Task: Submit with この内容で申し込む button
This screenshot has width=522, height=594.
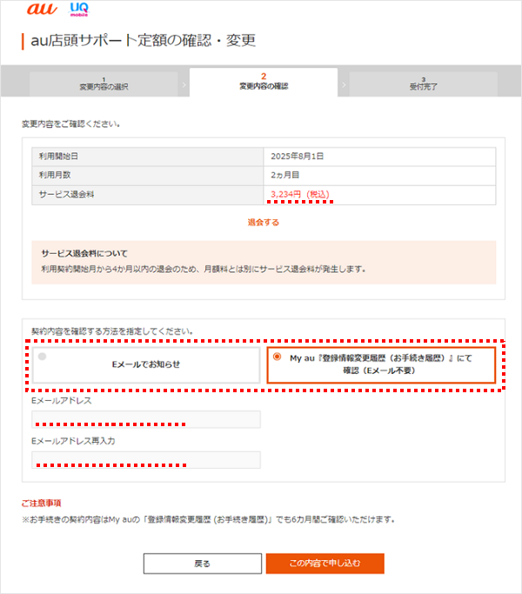Action: 325,564
